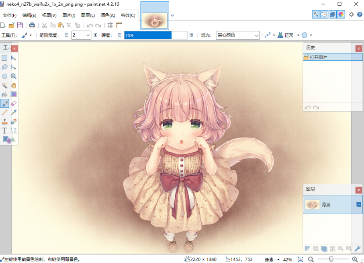Image resolution: width=364 pixels, height=263 pixels.
Task: Select the Line/Curve tool
Action: (14, 131)
